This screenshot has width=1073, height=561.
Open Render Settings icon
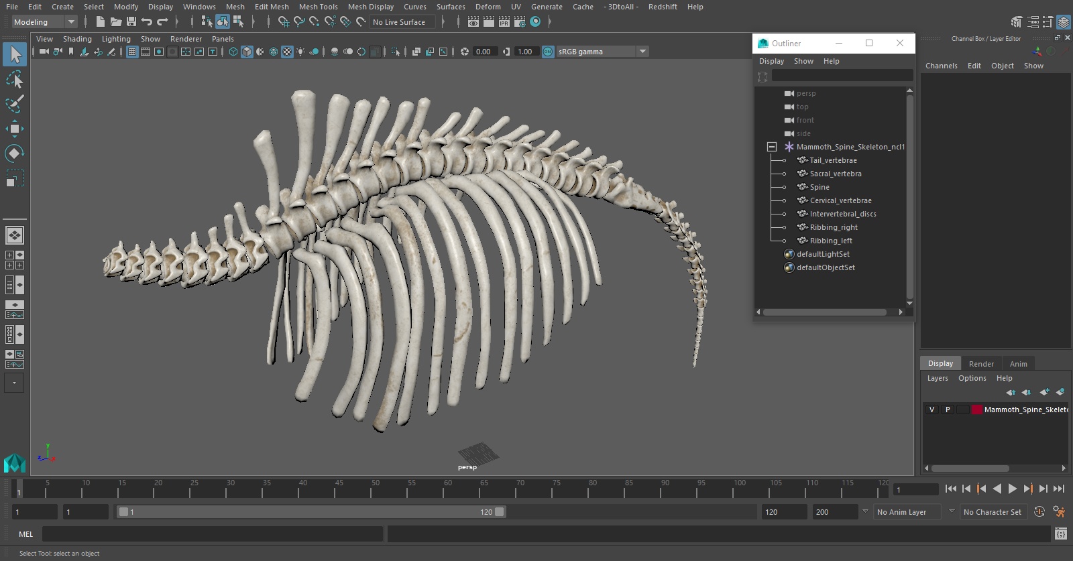520,22
